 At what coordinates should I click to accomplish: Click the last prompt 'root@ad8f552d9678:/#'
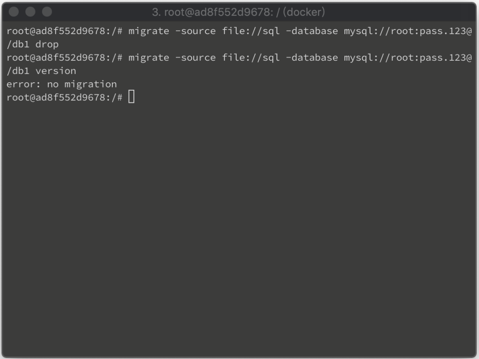coord(65,97)
